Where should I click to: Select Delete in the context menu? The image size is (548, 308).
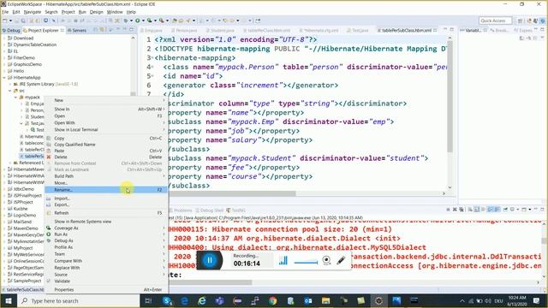click(105, 157)
